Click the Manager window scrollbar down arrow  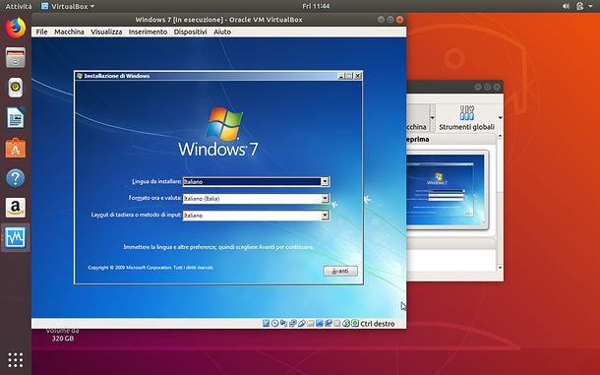point(500,268)
